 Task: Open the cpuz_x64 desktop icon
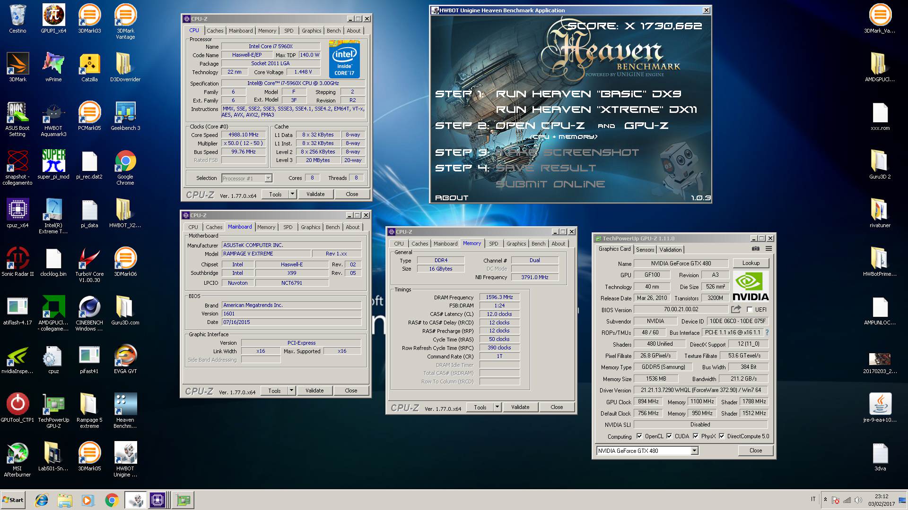tap(17, 213)
